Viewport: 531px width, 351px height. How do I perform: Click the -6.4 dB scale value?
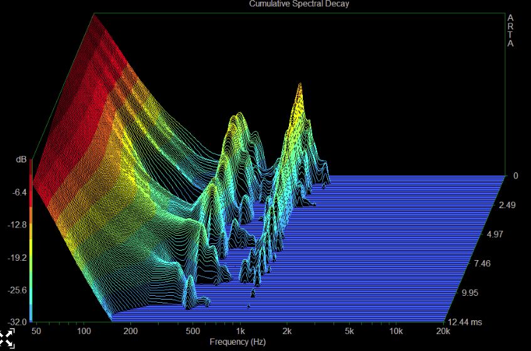pos(19,192)
